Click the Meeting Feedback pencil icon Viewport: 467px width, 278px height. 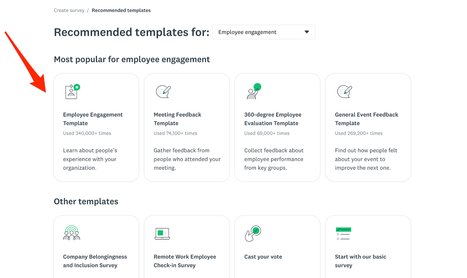[x=163, y=91]
